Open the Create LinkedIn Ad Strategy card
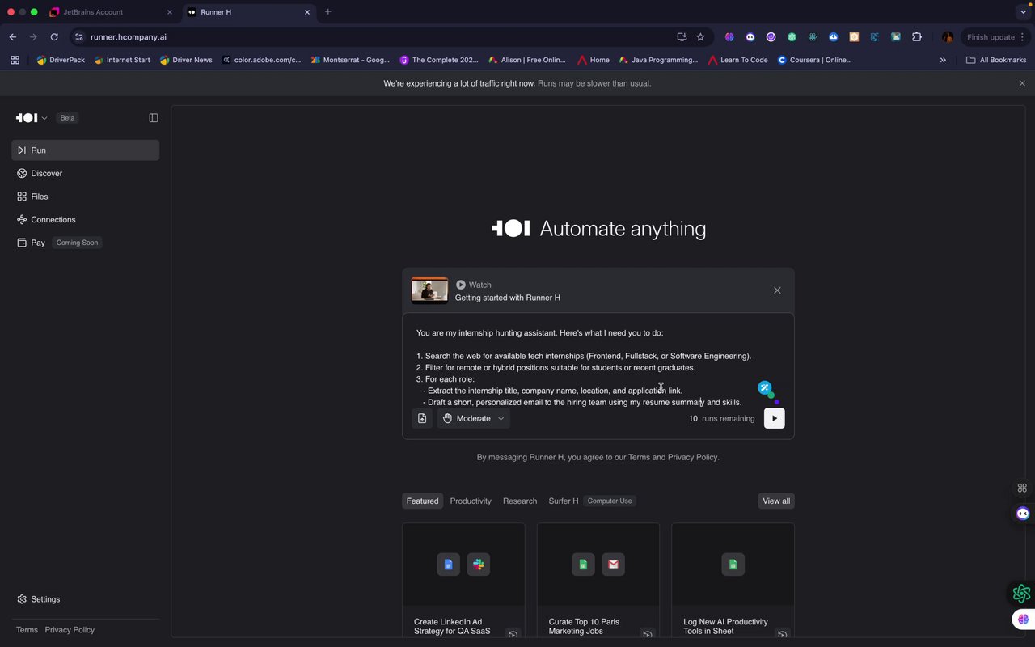 tap(463, 581)
